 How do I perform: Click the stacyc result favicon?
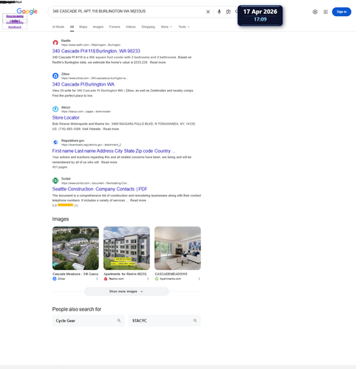[x=55, y=109]
